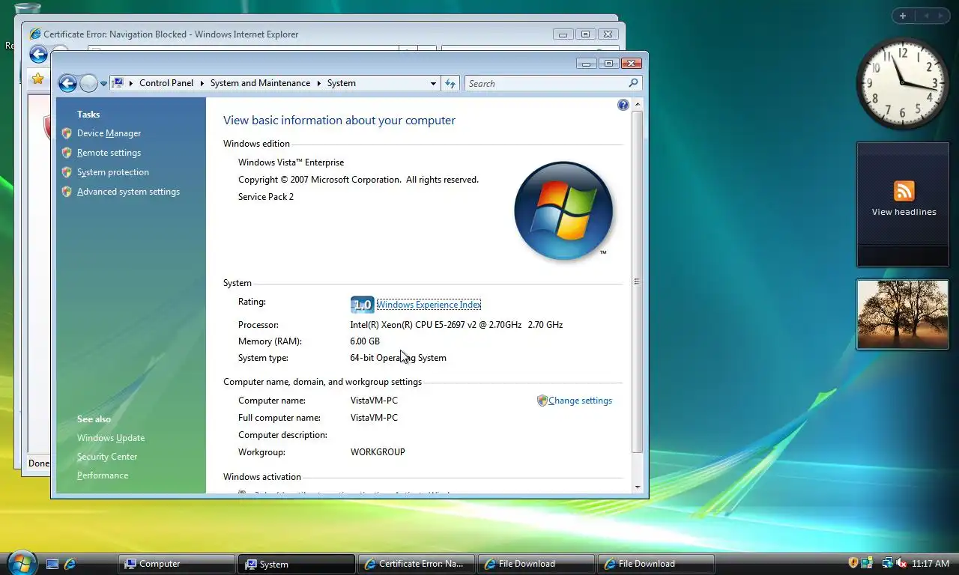Click shield icon beside Change settings
959x575 pixels.
coord(542,401)
